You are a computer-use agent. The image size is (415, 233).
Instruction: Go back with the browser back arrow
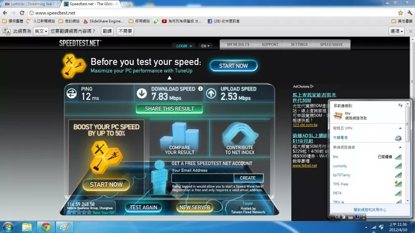[x=5, y=13]
